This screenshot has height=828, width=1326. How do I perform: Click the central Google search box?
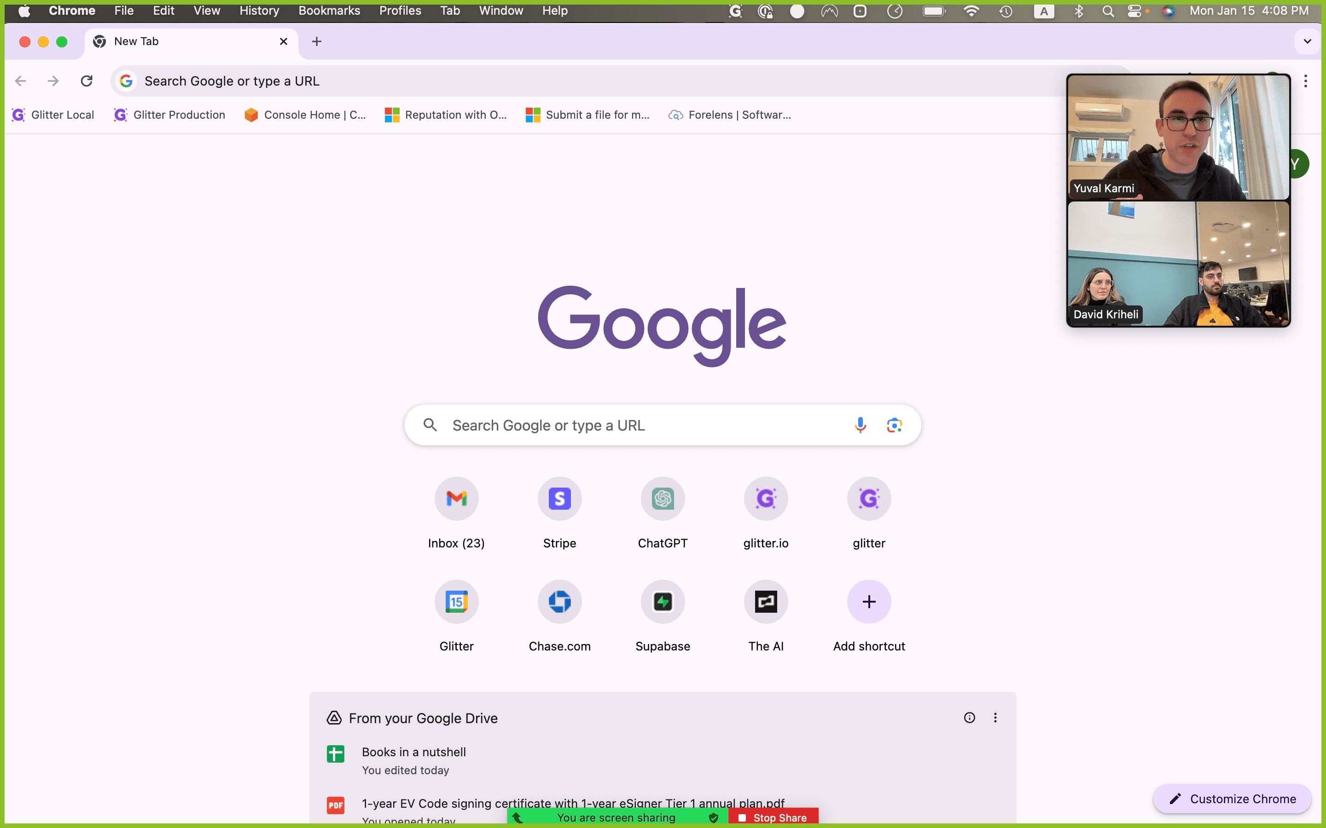(x=663, y=425)
